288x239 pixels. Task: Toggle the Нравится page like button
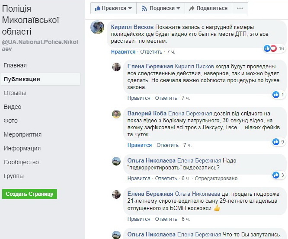coord(113,8)
